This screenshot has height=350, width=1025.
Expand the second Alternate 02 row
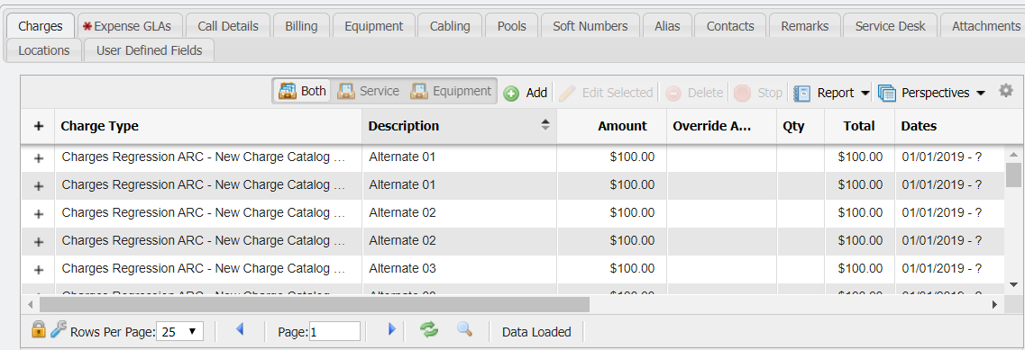click(x=39, y=242)
